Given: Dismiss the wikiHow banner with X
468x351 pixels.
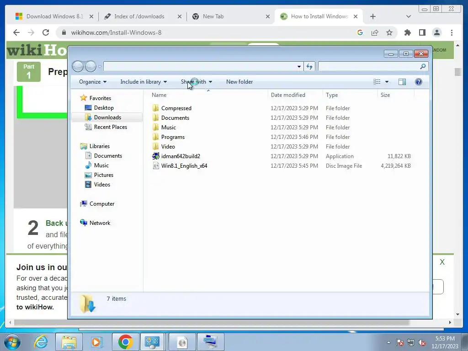Looking at the screenshot, I should pos(442,262).
